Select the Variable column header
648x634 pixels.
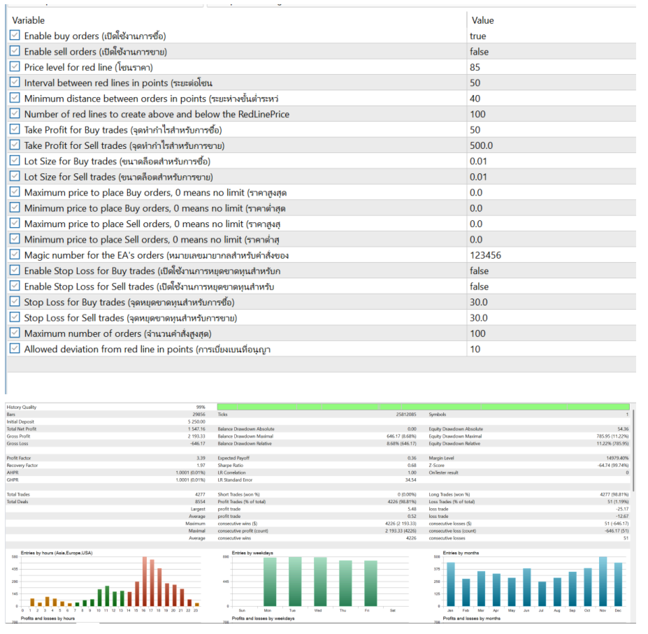[x=28, y=20]
